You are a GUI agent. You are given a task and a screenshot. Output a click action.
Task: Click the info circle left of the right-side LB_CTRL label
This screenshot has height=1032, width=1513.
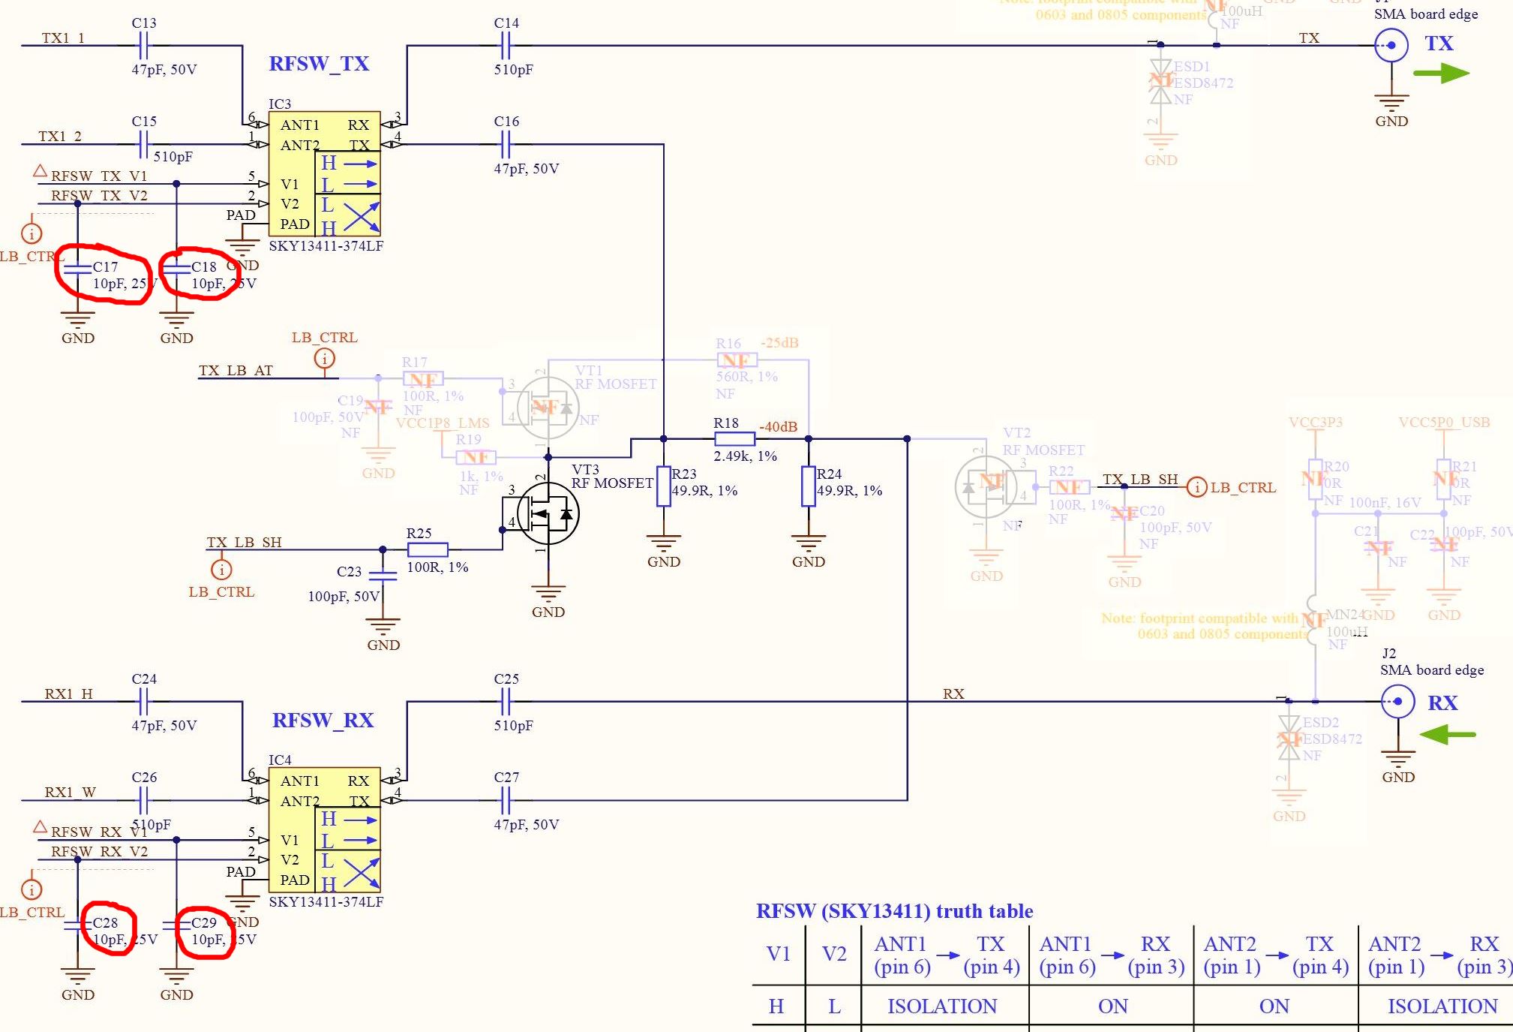pyautogui.click(x=1196, y=488)
